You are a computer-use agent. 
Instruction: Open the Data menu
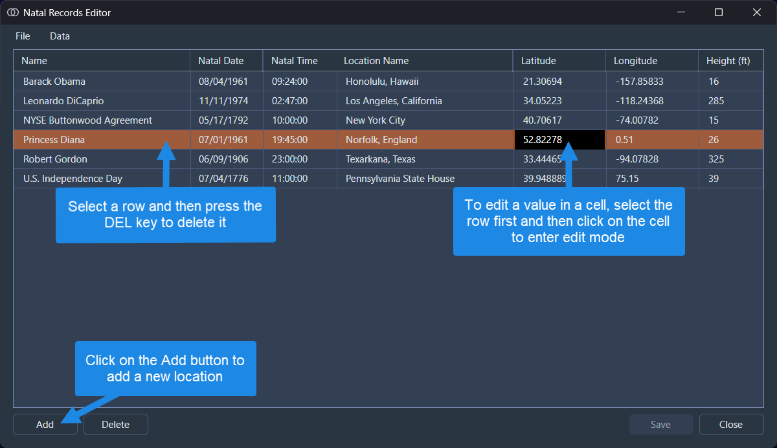tap(60, 36)
